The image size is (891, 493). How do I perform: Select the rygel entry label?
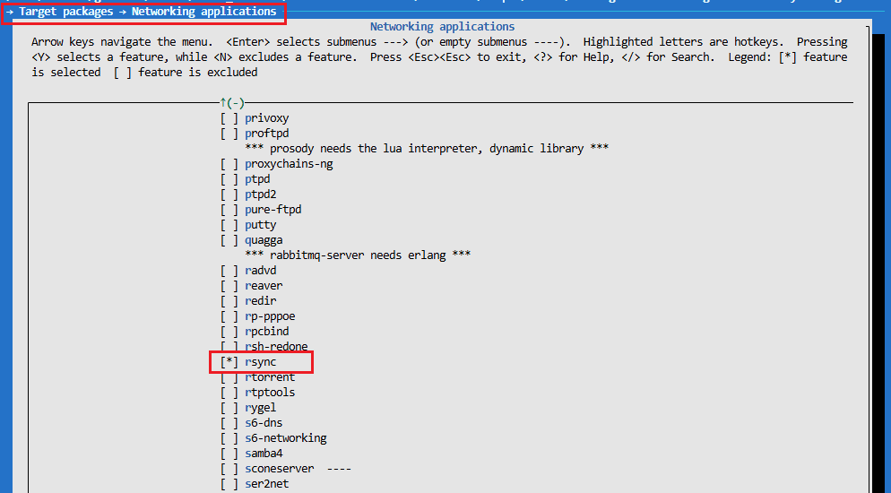261,408
